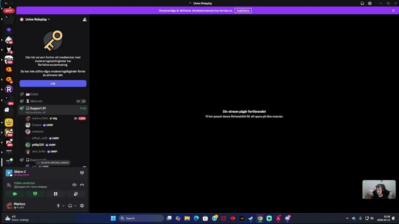Open server icon with 693 badge

coord(9,142)
